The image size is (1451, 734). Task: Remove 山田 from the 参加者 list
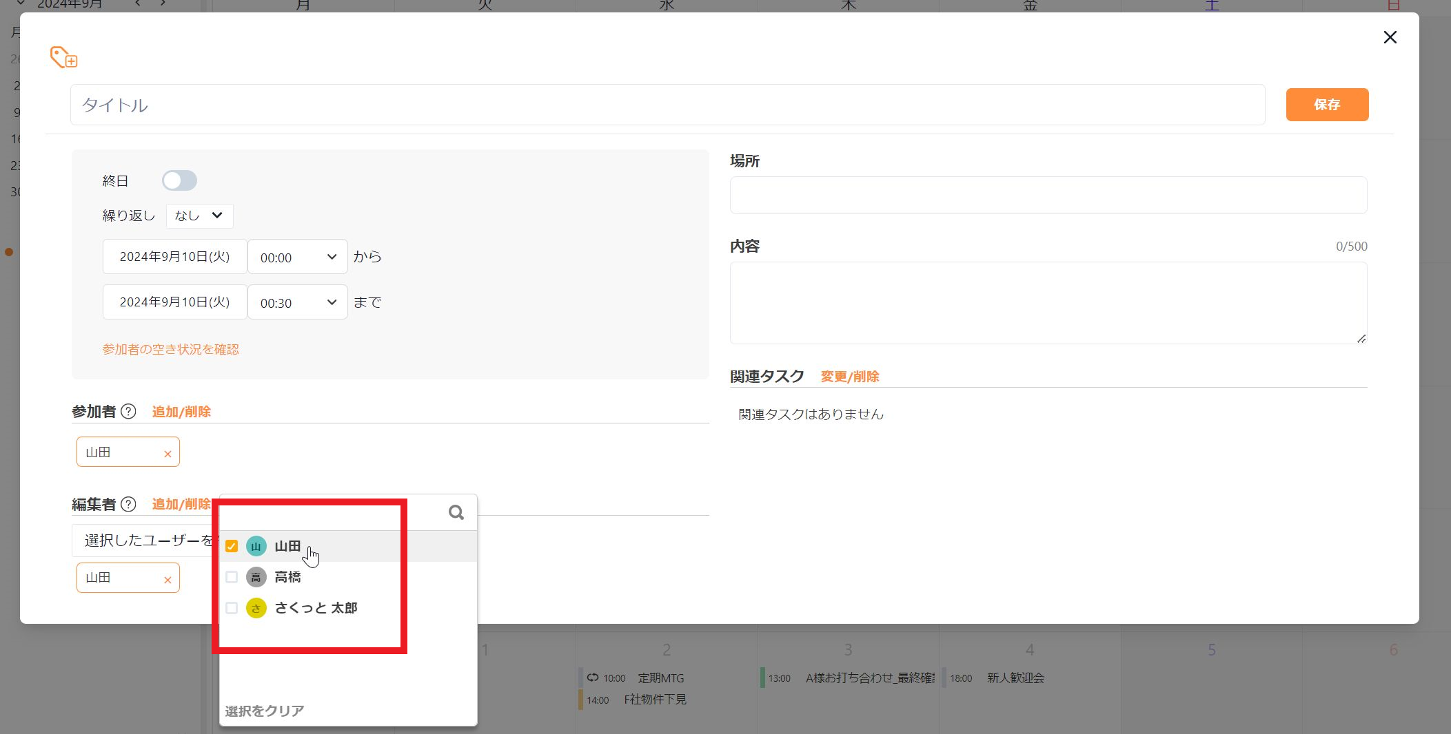pos(168,454)
